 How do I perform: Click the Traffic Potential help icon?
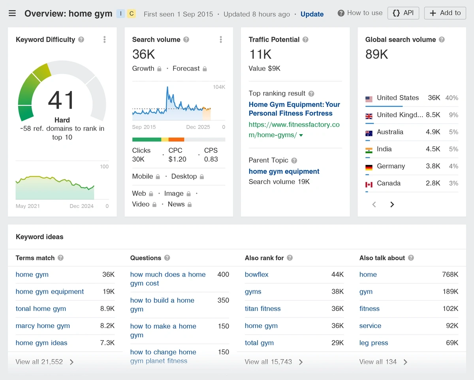point(305,39)
